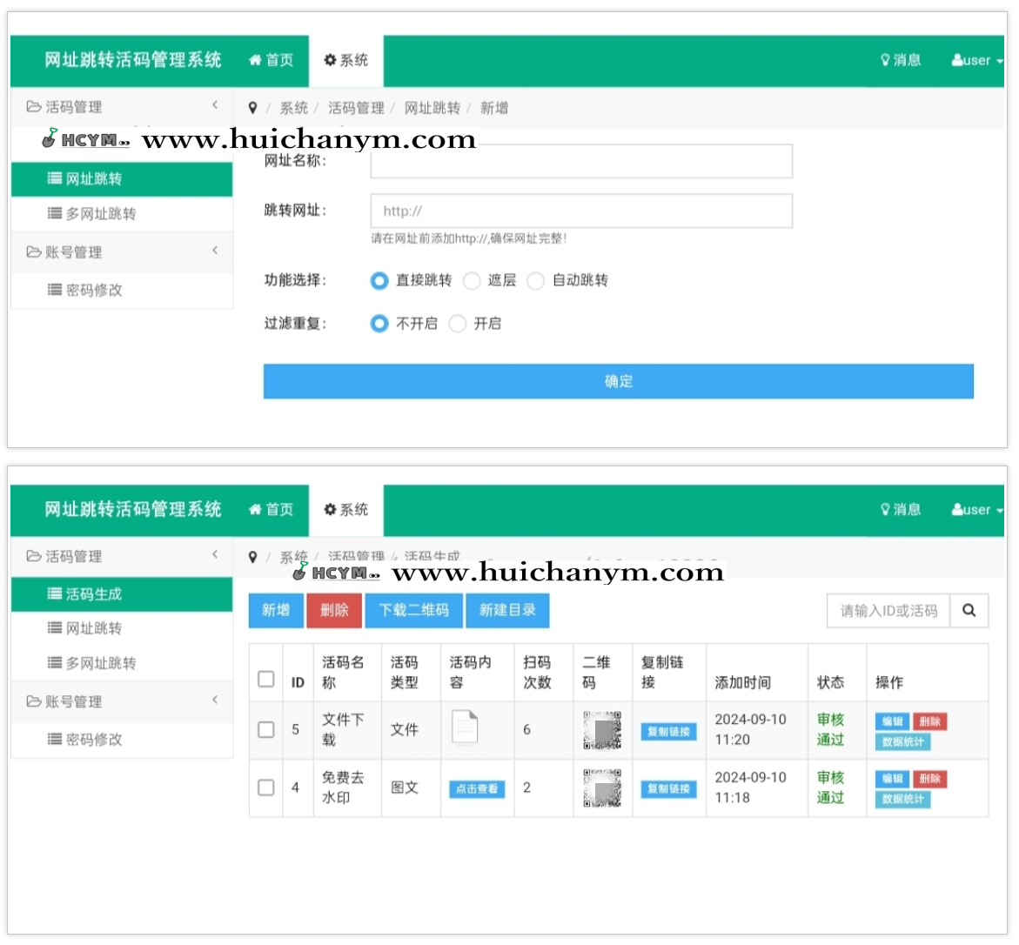This screenshot has width=1019, height=945.
Task: Click into the 网址名称 text field
Action: (581, 162)
